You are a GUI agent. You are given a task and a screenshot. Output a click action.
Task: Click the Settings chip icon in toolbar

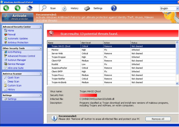(x=87, y=8)
